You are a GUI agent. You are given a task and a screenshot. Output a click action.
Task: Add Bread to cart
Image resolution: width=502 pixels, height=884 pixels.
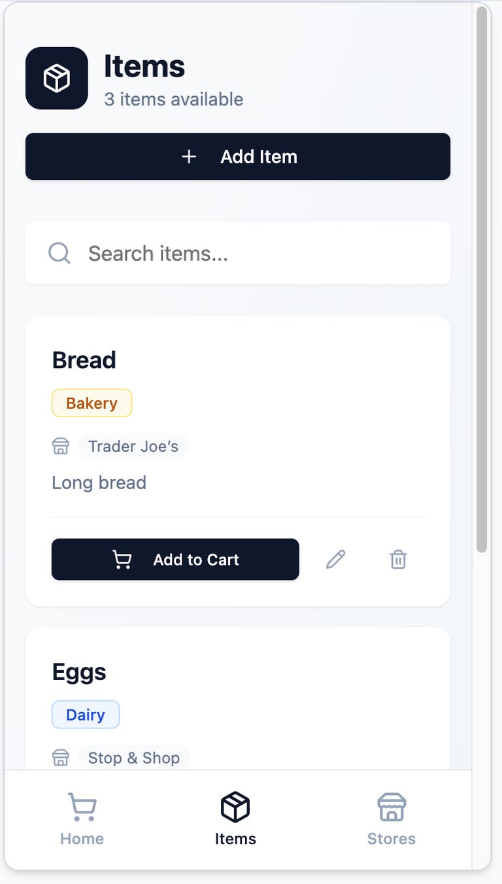point(175,560)
